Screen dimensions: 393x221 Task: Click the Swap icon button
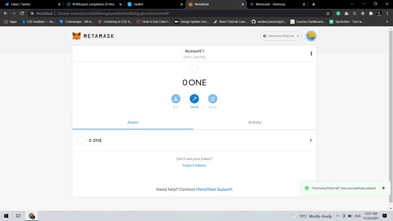[x=212, y=99]
